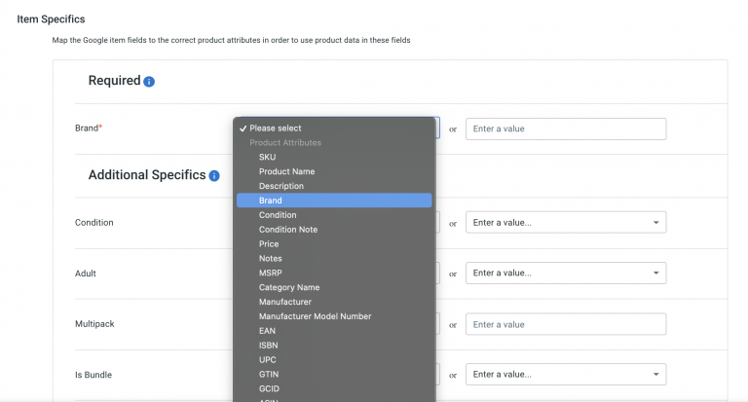748x402 pixels.
Task: Select Brand from the dropdown list
Action: [271, 201]
